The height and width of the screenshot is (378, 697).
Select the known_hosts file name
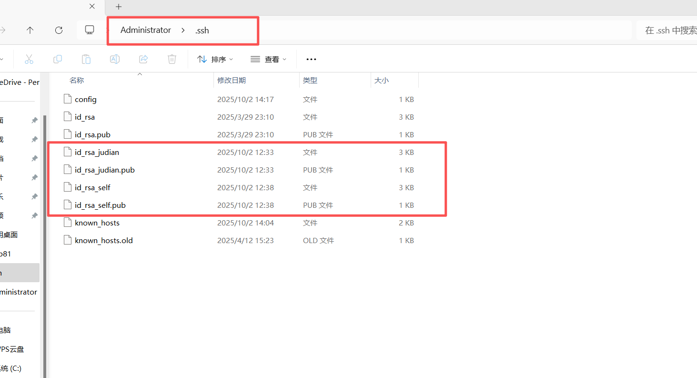97,223
